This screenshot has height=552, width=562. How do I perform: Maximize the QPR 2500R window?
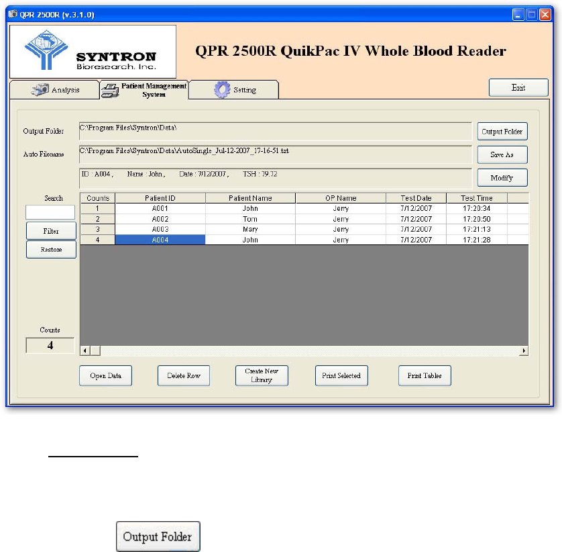pyautogui.click(x=532, y=15)
